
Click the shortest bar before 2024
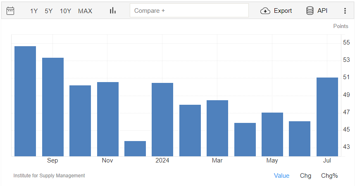point(135,149)
